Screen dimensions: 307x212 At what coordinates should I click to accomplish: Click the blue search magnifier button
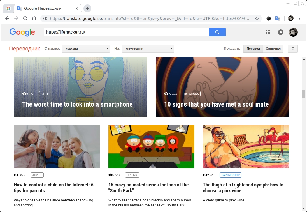(x=217, y=32)
